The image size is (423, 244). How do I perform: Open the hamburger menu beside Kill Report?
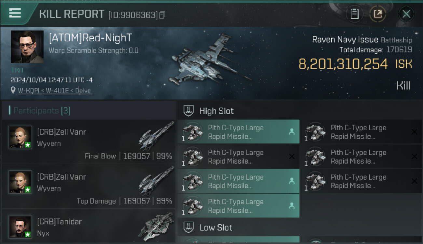(15, 13)
